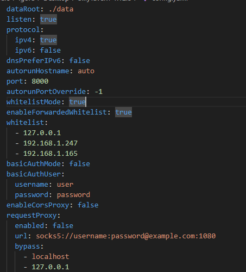Screen dimensions: 246x272
Task: Click the requestProxy enabled false value
Action: coord(63,226)
